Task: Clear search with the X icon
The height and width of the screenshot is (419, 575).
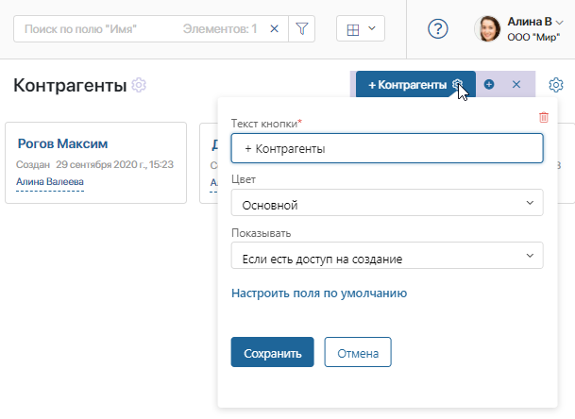Action: click(275, 28)
